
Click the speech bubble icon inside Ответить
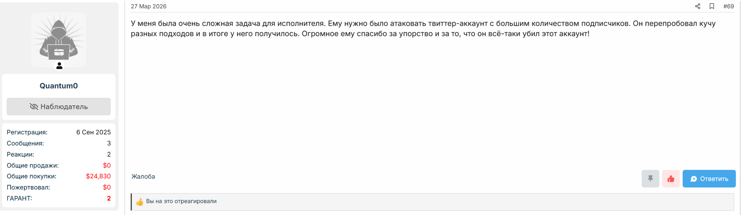(x=694, y=179)
